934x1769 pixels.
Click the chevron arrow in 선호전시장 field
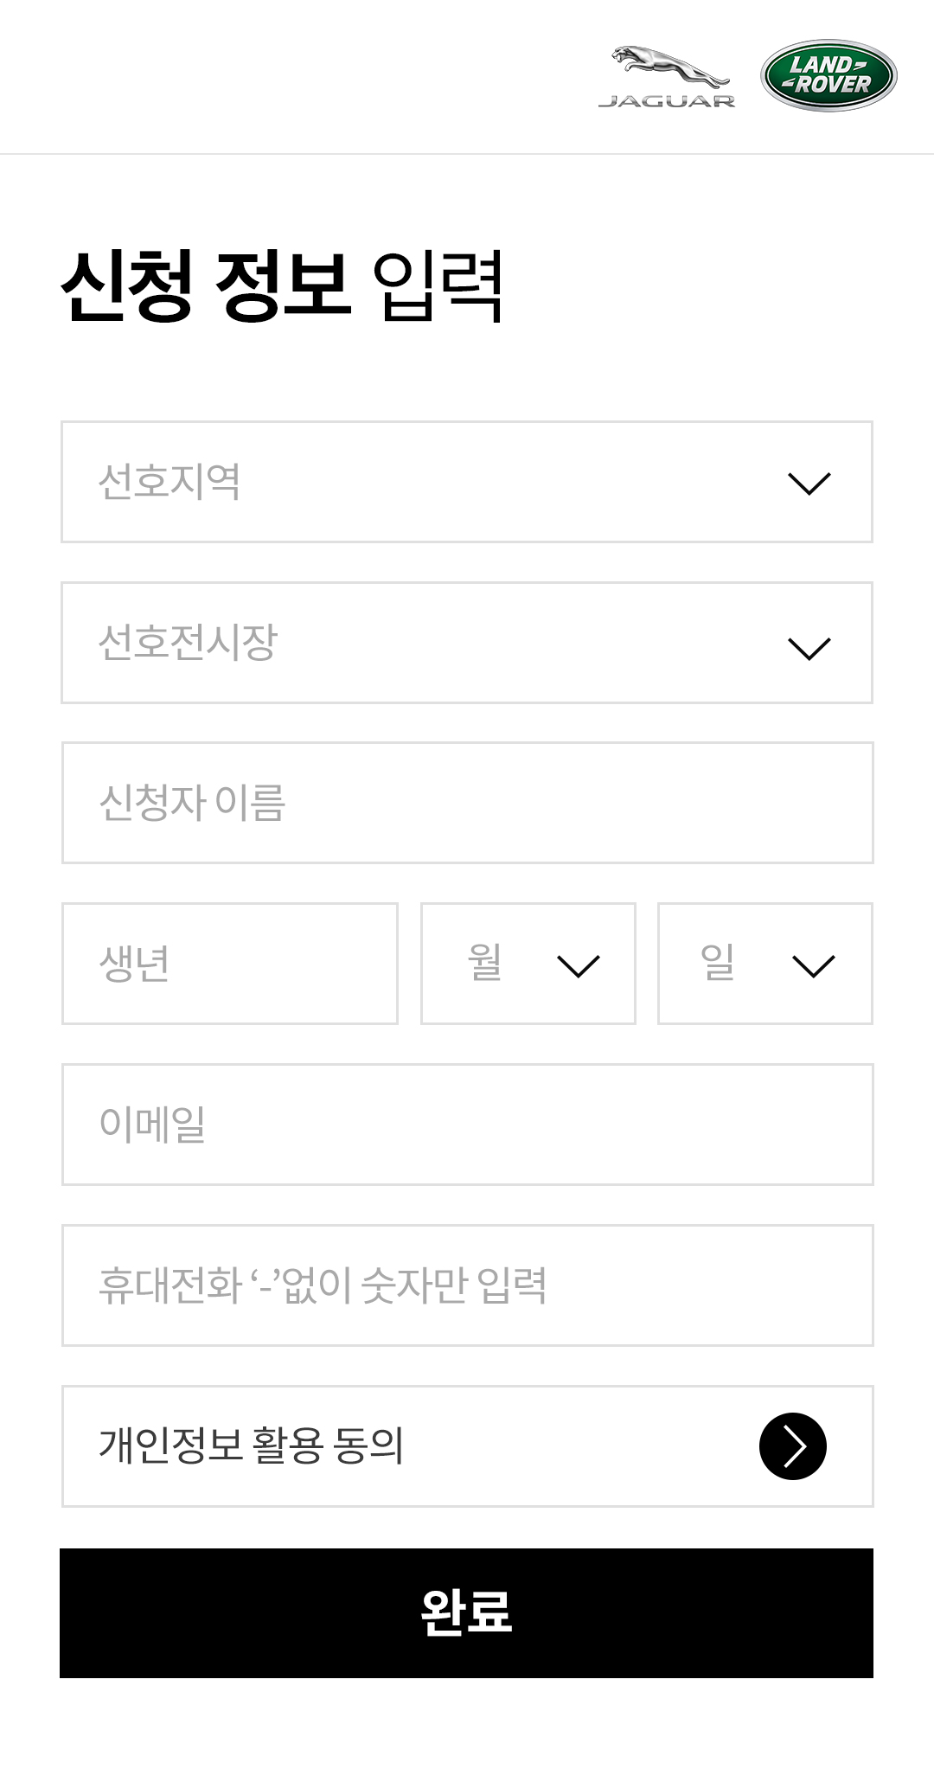809,648
